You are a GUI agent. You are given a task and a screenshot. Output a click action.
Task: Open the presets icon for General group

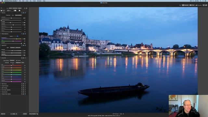coord(24,13)
